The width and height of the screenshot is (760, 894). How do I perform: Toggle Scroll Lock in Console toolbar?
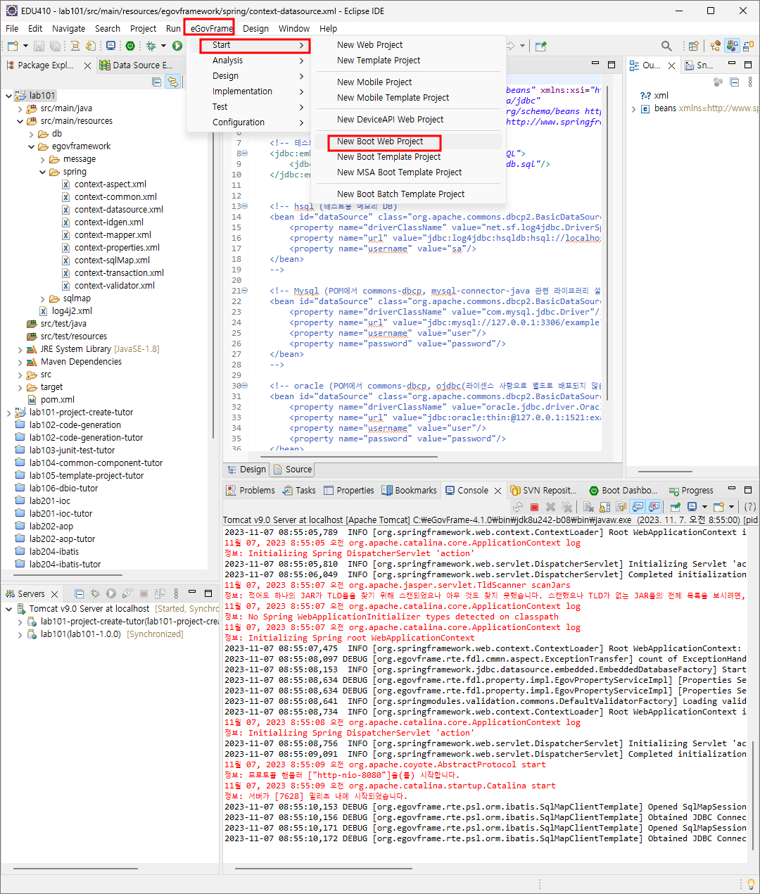(x=604, y=507)
